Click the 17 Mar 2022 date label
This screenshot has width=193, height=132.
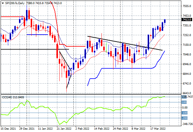point(158,129)
